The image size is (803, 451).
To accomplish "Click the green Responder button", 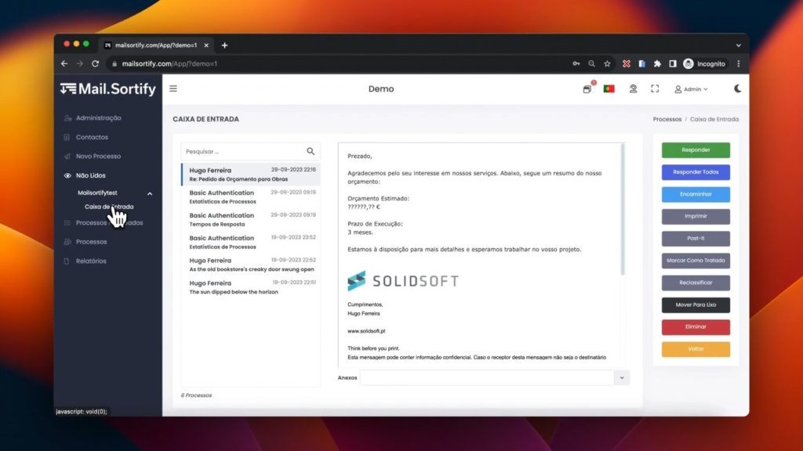I will click(695, 149).
